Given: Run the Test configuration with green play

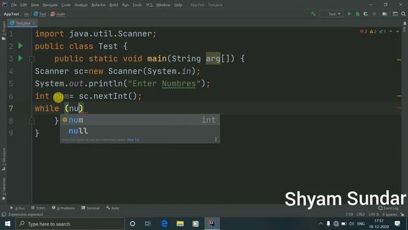Looking at the screenshot, I should (349, 14).
